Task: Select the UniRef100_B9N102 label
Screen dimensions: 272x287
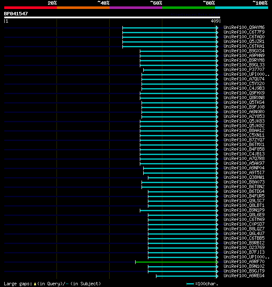Action: point(244,266)
